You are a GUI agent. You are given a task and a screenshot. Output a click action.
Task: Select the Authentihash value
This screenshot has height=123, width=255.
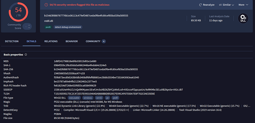[x=97, y=78]
